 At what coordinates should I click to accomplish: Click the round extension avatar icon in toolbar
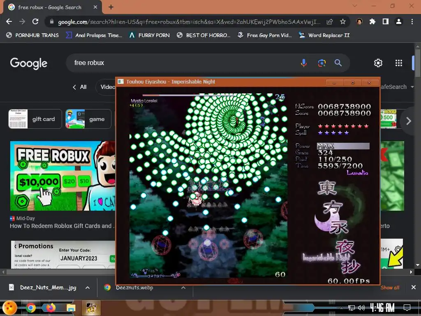[x=359, y=21]
